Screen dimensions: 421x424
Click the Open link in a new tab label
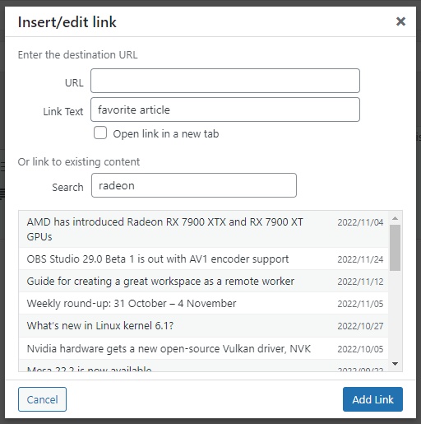[166, 134]
